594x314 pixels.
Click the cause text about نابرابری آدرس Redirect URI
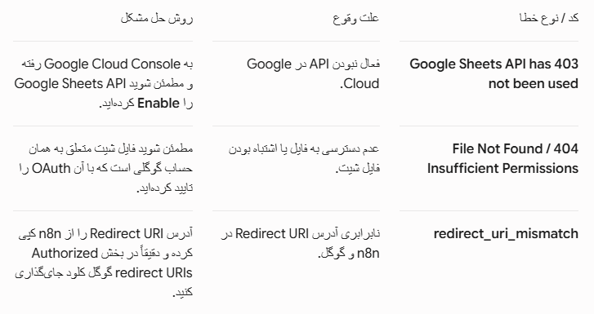click(300, 244)
